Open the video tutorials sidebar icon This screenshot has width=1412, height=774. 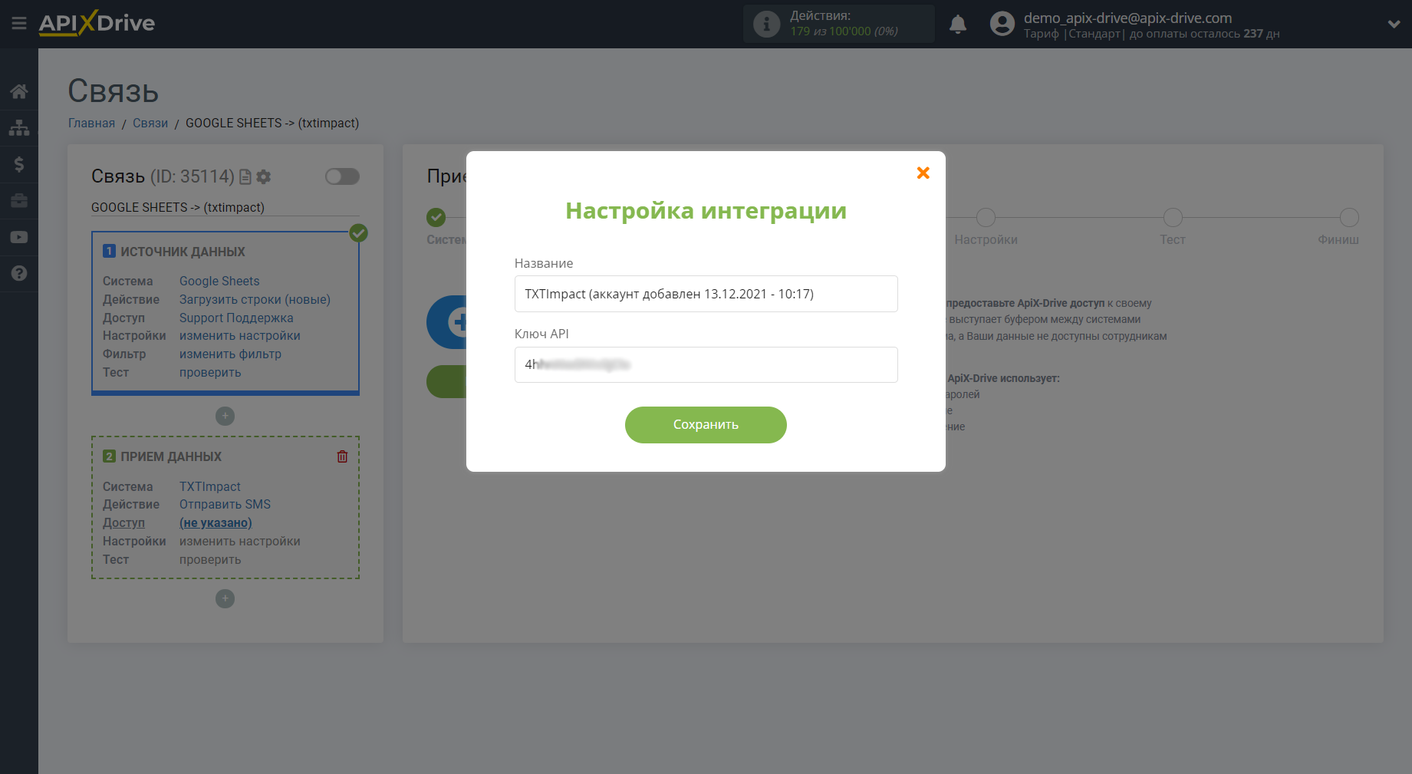click(x=19, y=237)
